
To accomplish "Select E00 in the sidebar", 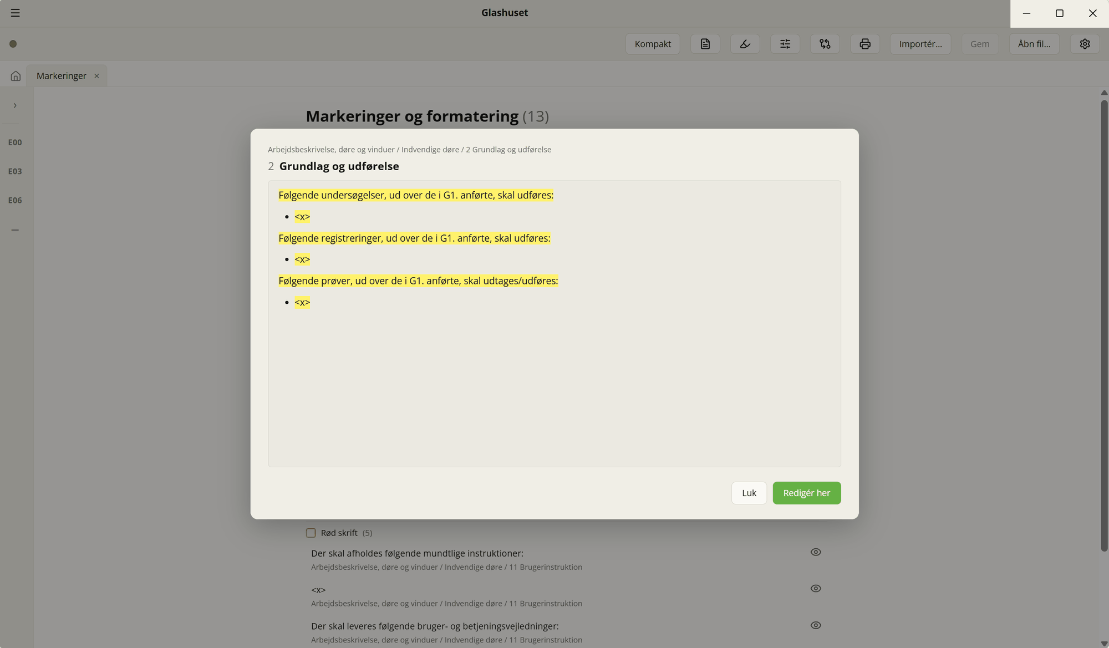I will point(15,142).
